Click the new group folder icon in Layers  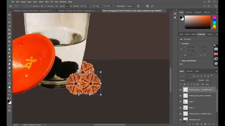point(205,124)
